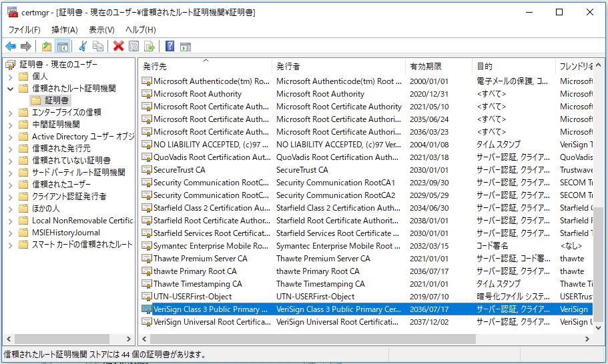
Task: Expand the サード パーティ ルート証明機関 node
Action: tap(11, 173)
